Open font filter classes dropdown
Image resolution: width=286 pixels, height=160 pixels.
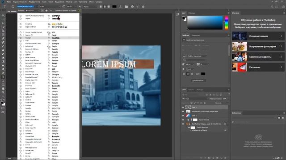coord(32,11)
